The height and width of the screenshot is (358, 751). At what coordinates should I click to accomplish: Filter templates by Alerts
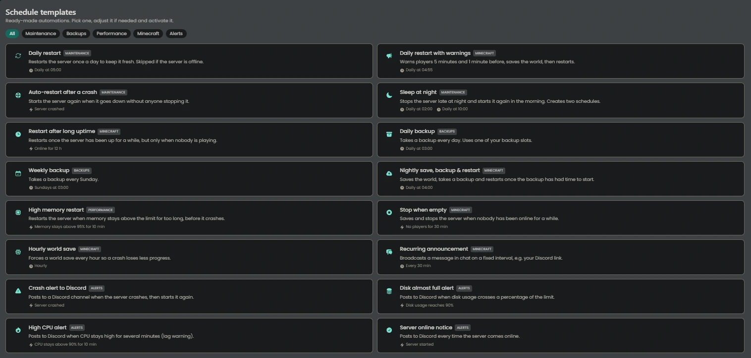pos(176,34)
